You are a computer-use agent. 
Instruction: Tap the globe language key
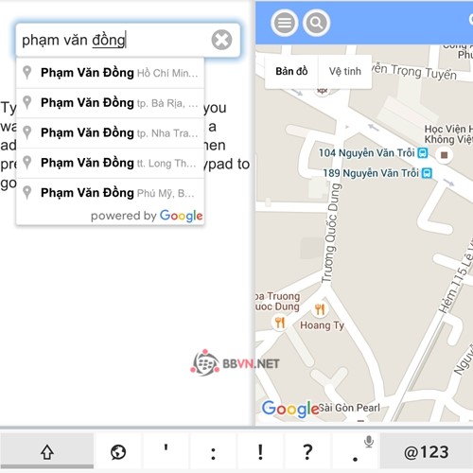[118, 452]
